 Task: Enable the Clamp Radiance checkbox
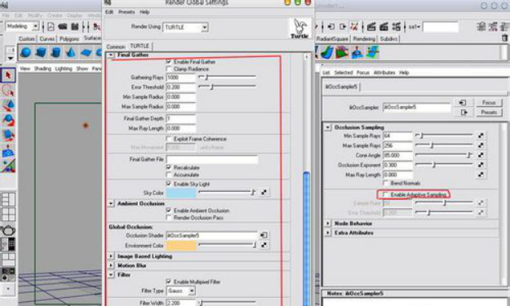pyautogui.click(x=168, y=69)
